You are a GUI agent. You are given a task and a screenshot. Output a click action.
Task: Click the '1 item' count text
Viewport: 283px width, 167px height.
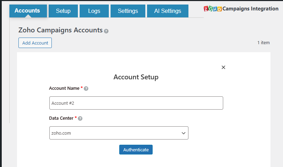263,43
